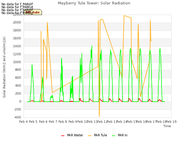Screen dimensions: 189x141
Task: Click the orange PAR Tule peak near 2200
Action: tap(124, 16)
